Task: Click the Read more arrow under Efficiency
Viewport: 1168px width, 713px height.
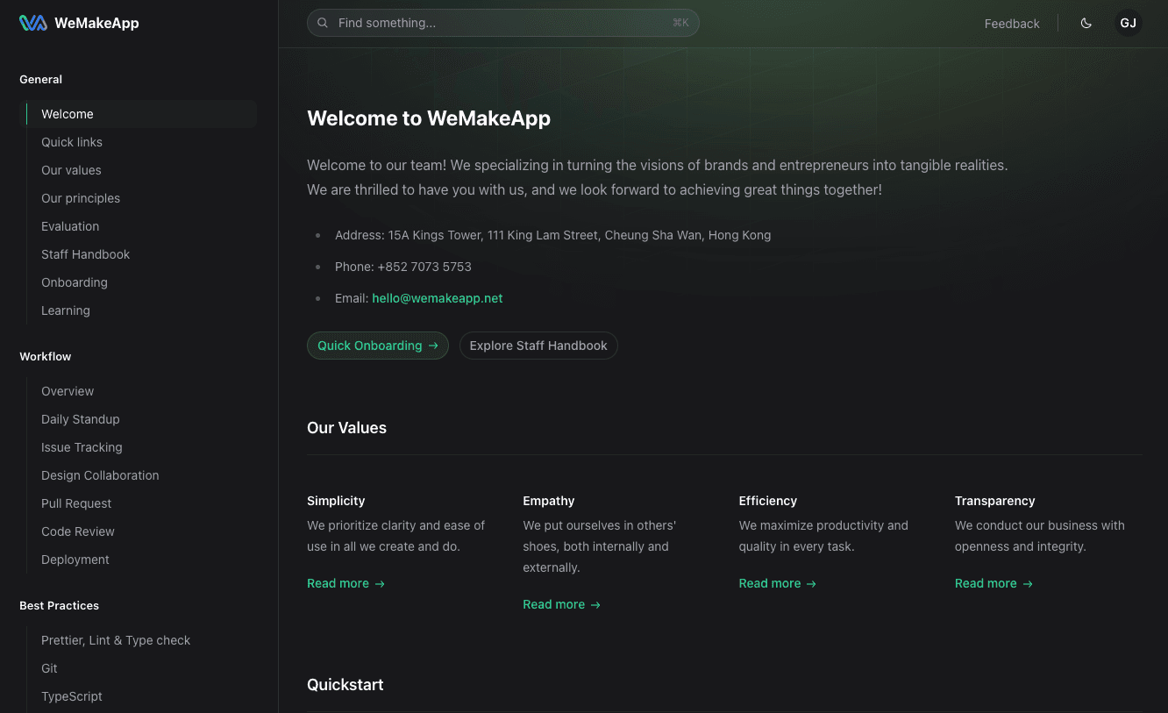Action: [810, 583]
